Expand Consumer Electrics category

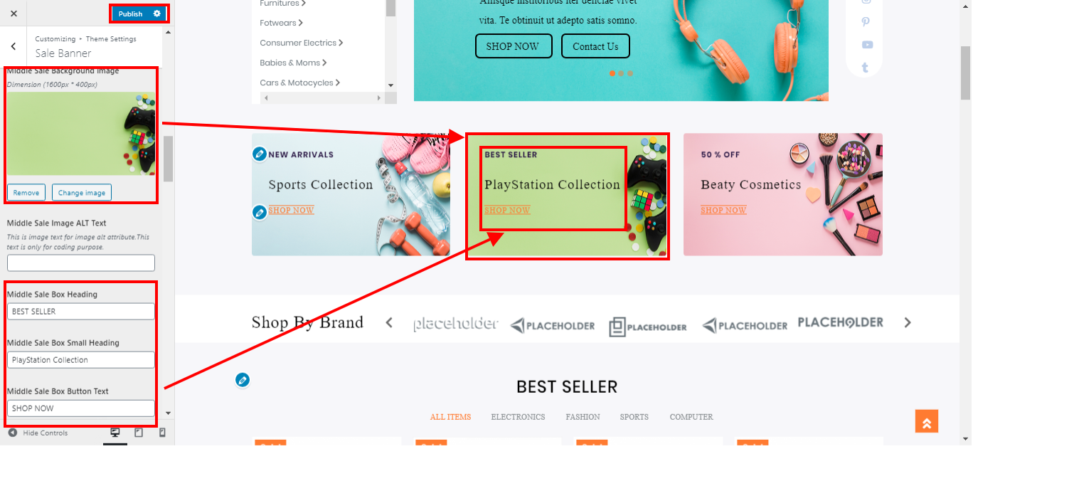pyautogui.click(x=302, y=43)
